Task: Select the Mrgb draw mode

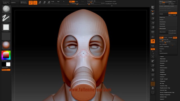Action: pyautogui.click(x=53, y=1)
